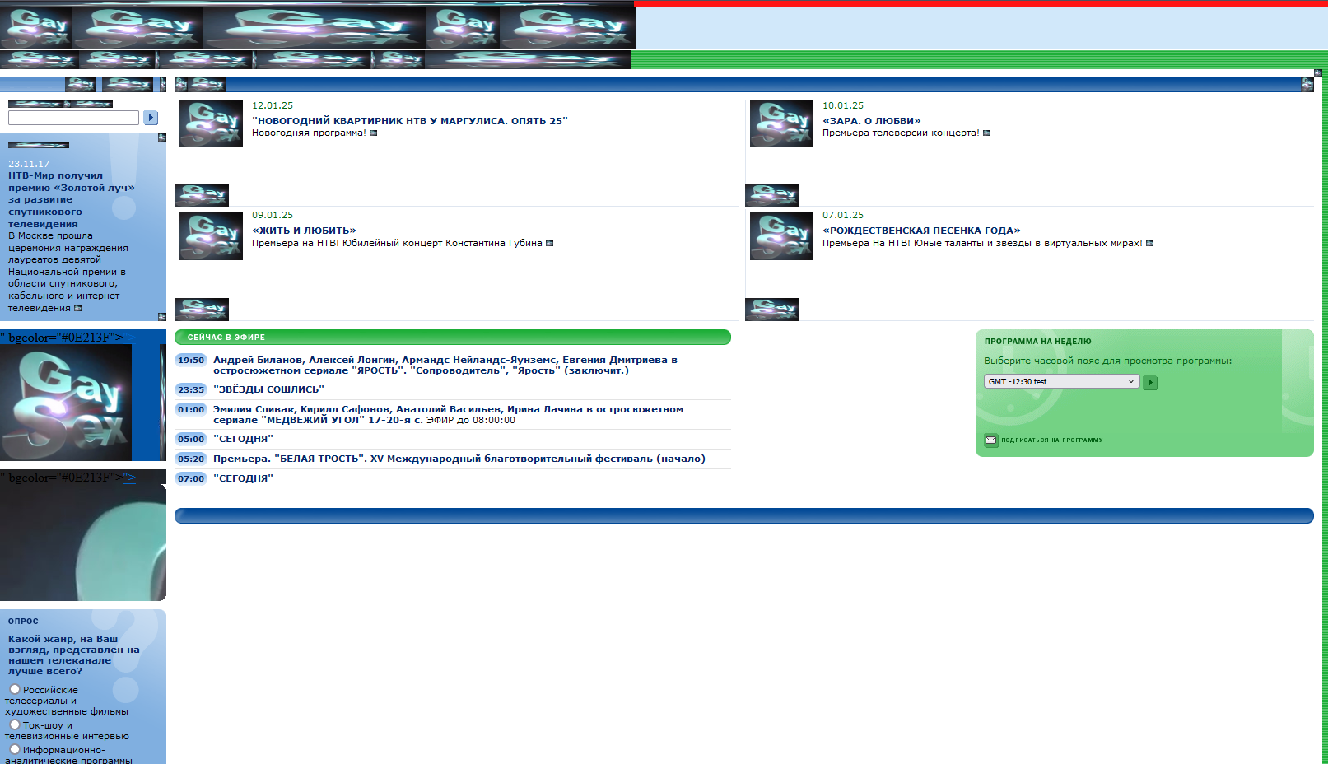Image resolution: width=1328 pixels, height=764 pixels.
Task: Click the search text input field
Action: click(73, 118)
